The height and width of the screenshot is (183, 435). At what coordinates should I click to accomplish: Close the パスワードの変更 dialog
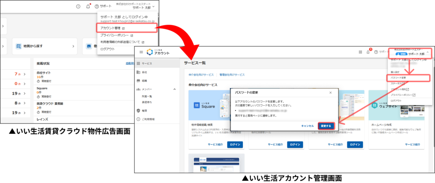(x=330, y=93)
